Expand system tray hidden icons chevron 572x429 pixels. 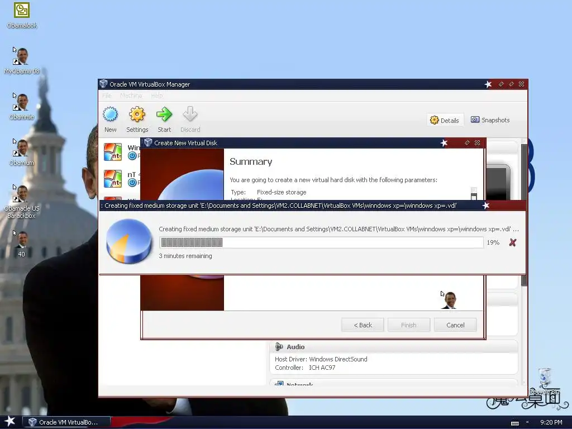pos(527,422)
